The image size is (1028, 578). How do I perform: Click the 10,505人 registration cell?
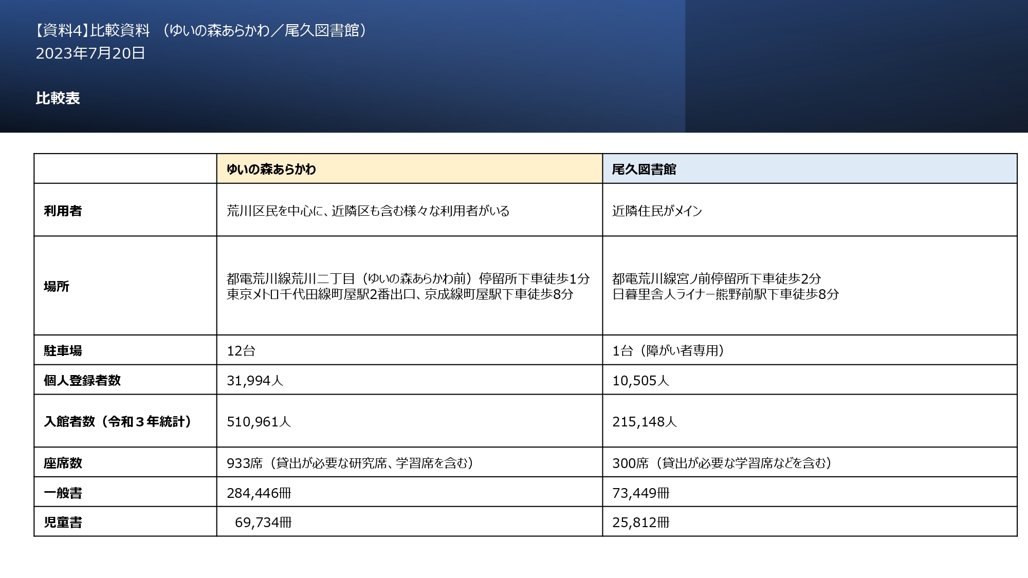[x=640, y=380]
